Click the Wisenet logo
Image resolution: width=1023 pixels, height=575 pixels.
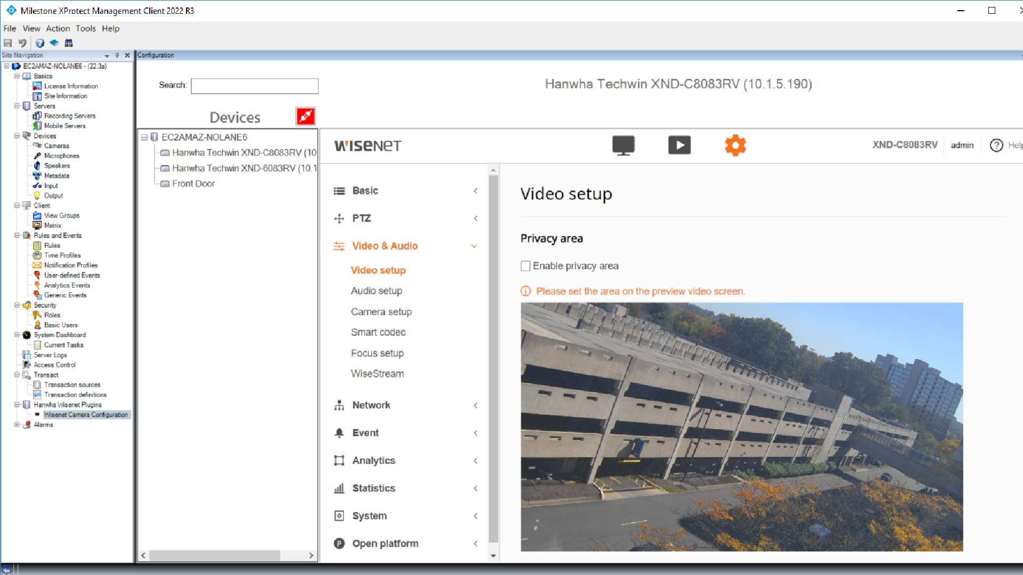(x=368, y=146)
